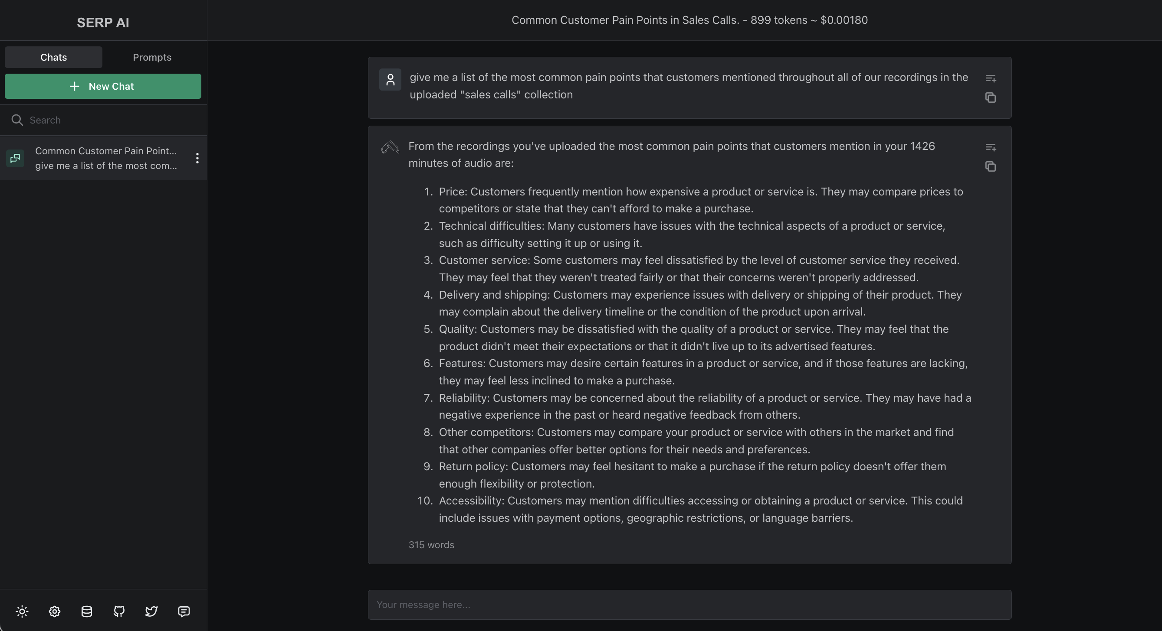
Task: Open the GitHub icon
Action: 118,611
